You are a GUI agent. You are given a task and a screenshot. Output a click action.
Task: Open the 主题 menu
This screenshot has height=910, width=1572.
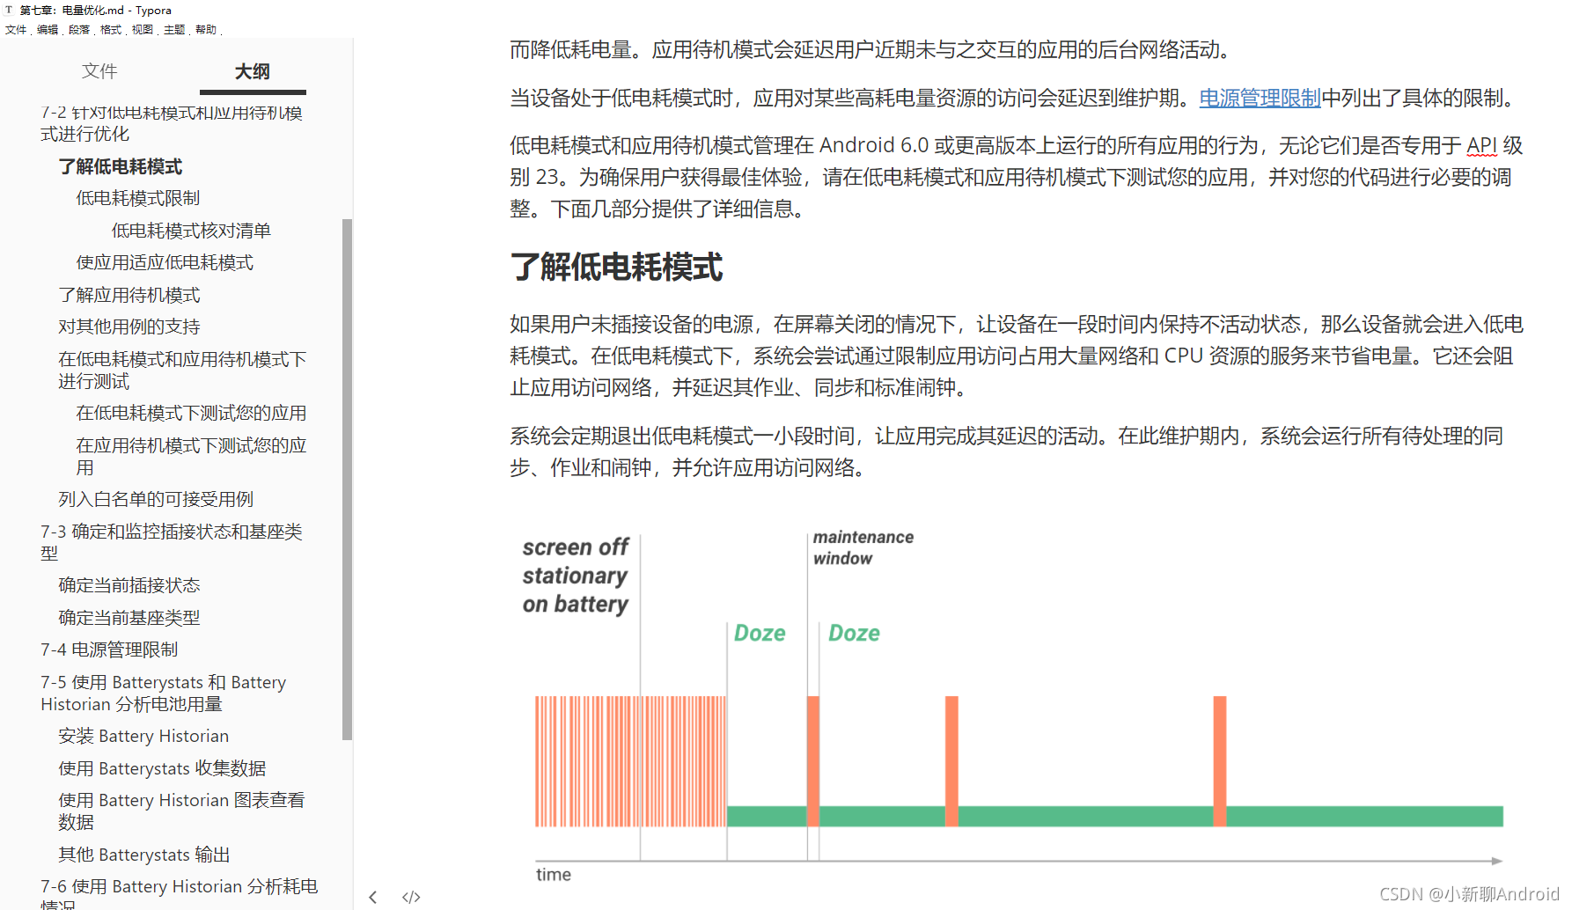point(174,29)
